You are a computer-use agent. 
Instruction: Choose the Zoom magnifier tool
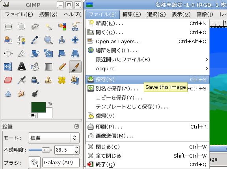click(x=48, y=40)
